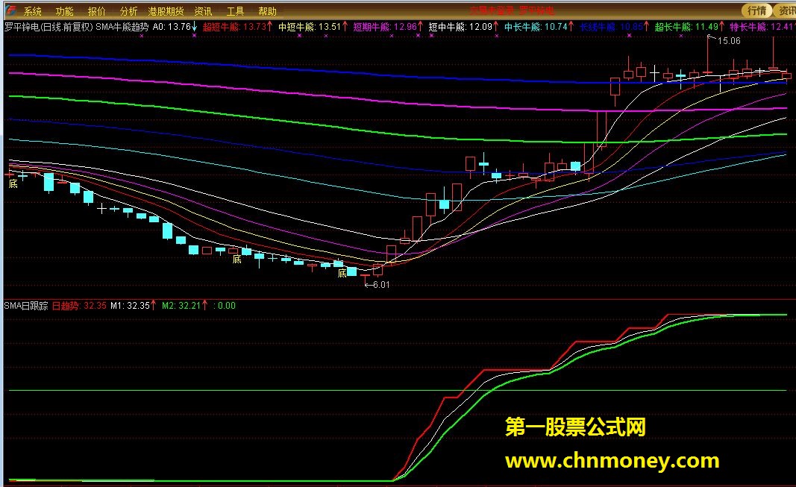
Task: Select the 短中牛熊: 12.09 label
Action: point(463,27)
